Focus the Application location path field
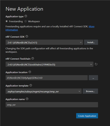Image resolution: width=110 pixels, height=126 pixels. click(47, 78)
